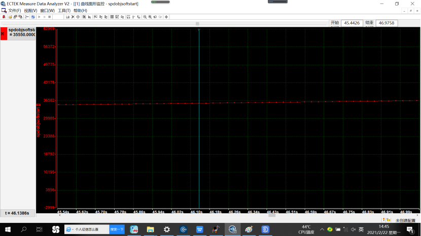Click the 36582 y-axis label
421x236 pixels.
pyautogui.click(x=49, y=101)
